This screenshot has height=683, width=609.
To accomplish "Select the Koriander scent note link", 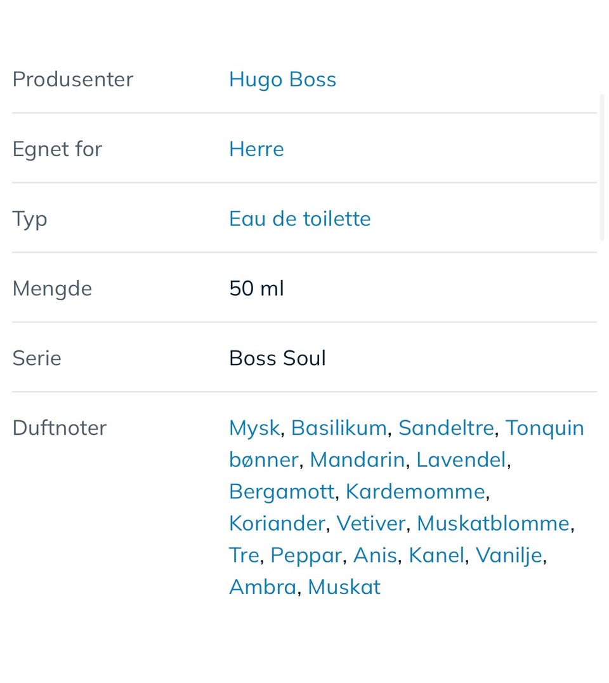I will coord(277,524).
